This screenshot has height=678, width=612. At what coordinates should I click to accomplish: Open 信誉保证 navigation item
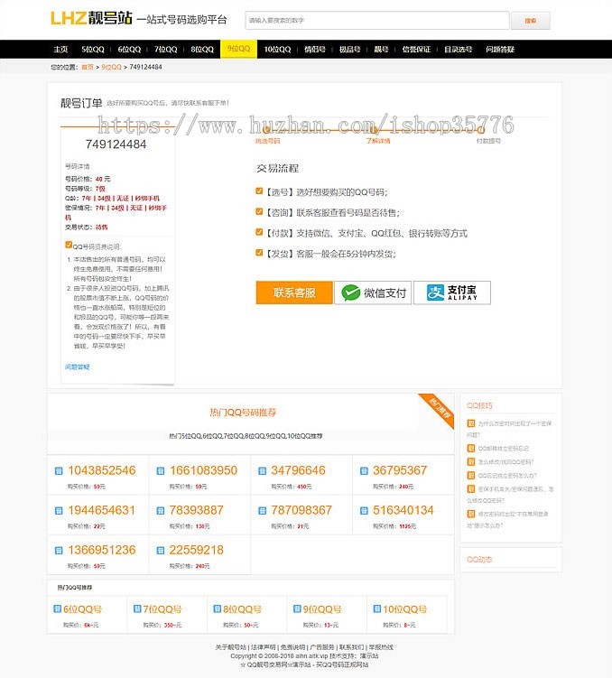coord(416,50)
